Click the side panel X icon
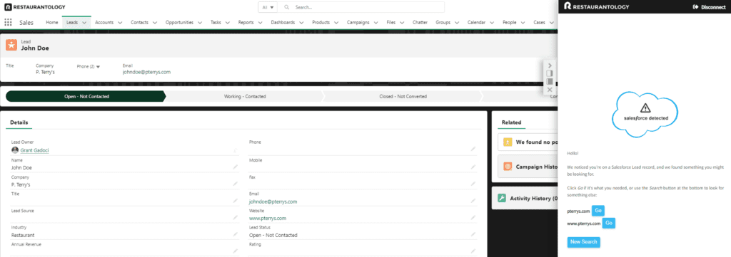Screen dimensions: 731x257 (x=550, y=89)
